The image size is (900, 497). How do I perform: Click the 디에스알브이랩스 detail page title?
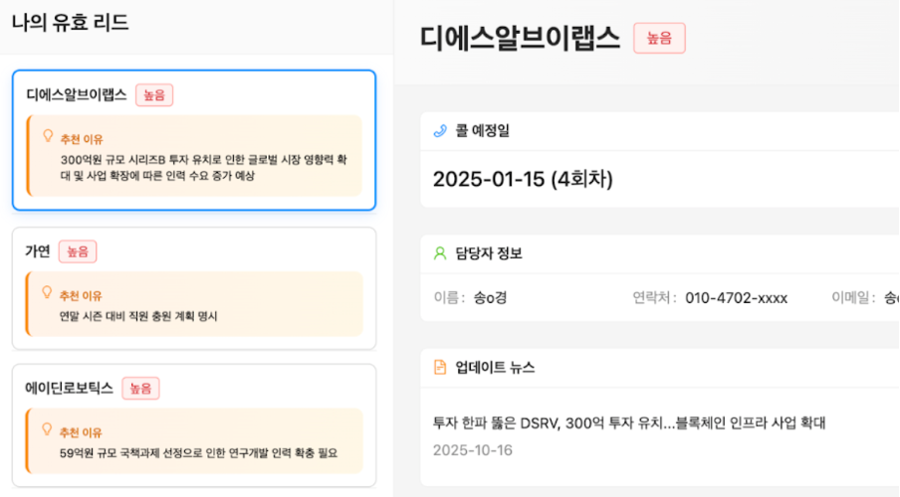point(520,38)
